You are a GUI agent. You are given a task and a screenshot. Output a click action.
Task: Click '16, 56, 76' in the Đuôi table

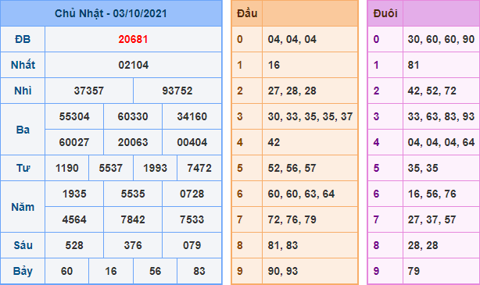click(x=432, y=194)
